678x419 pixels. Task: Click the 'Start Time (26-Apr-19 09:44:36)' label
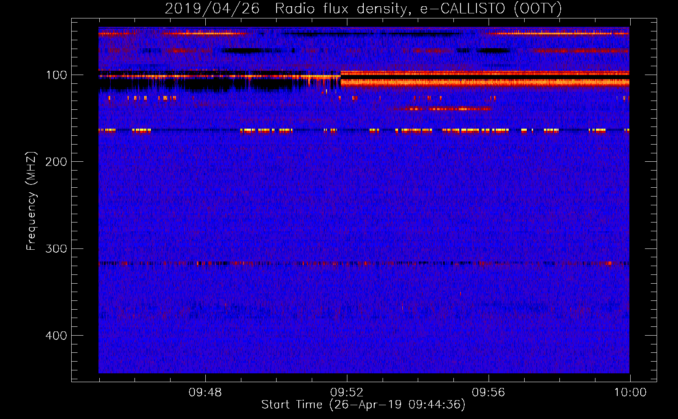(x=363, y=405)
